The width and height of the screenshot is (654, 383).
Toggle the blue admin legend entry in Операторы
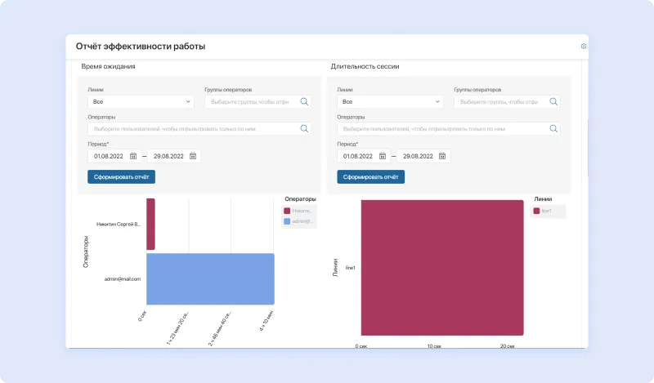298,221
